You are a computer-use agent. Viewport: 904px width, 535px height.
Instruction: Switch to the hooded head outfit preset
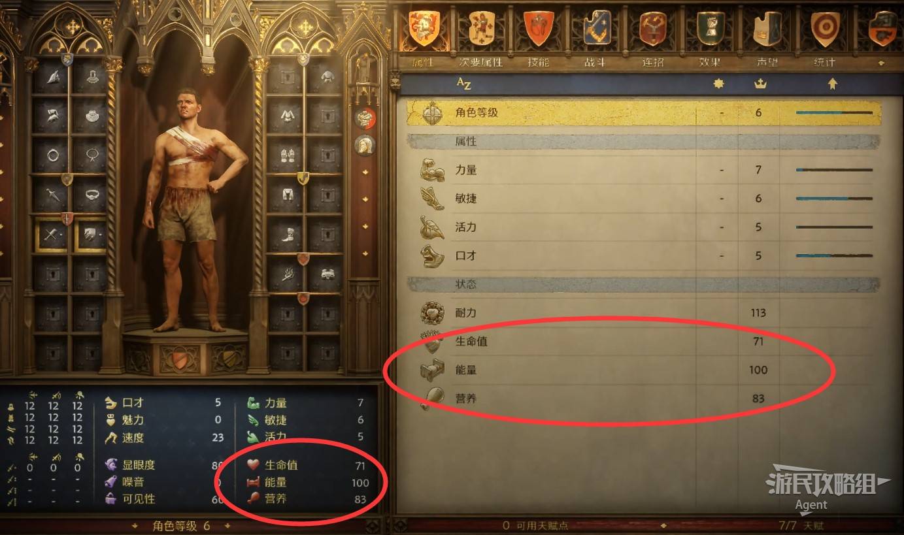[365, 144]
